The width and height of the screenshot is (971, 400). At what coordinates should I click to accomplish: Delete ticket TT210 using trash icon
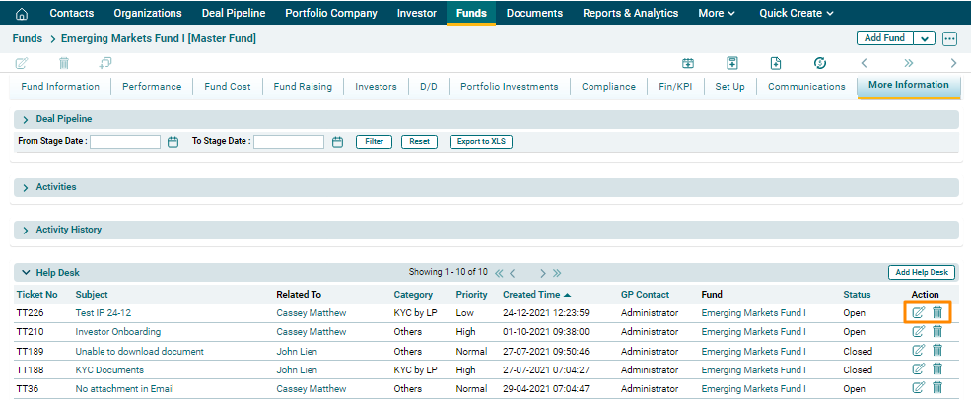[x=937, y=332]
